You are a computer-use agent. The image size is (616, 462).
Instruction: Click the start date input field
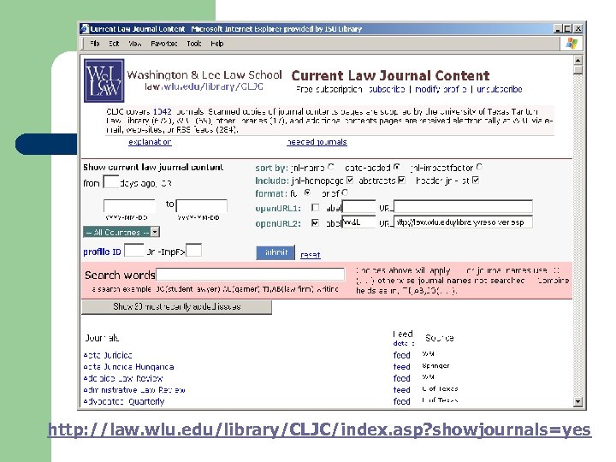tap(129, 206)
